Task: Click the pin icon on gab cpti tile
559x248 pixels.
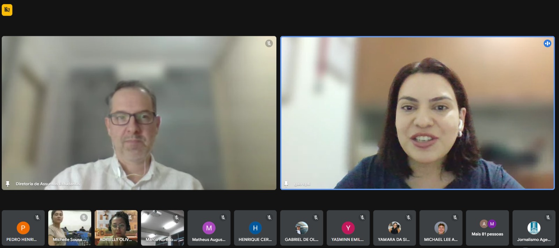Action: pyautogui.click(x=286, y=184)
